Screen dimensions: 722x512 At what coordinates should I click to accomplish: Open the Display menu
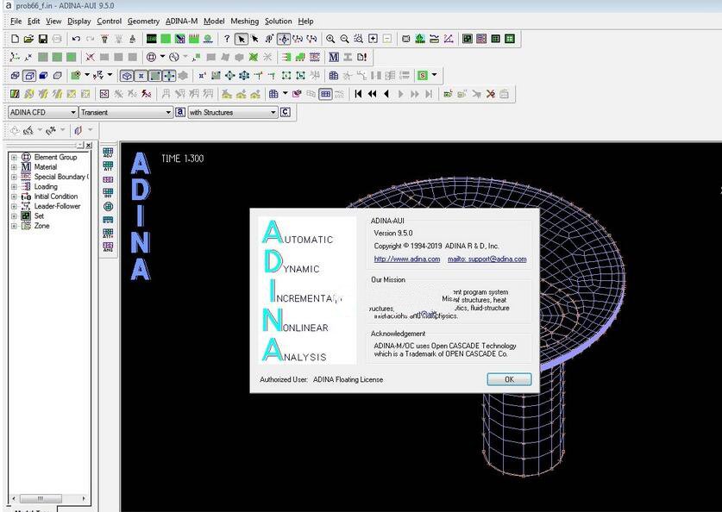78,22
